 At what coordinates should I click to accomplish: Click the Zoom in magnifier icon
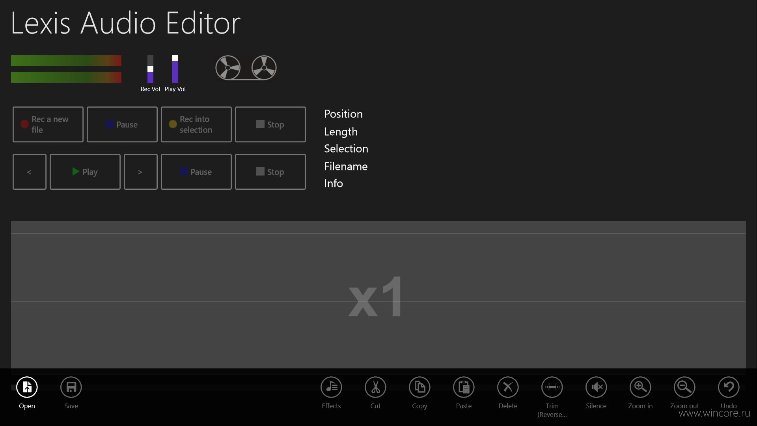(x=640, y=387)
